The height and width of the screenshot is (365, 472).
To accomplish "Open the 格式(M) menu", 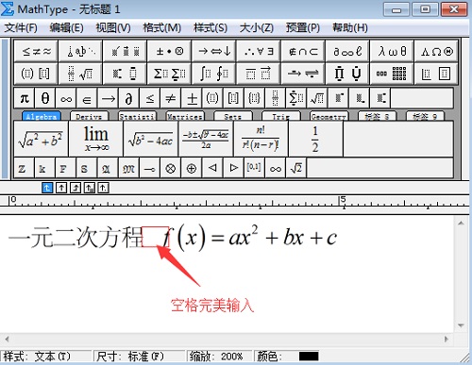I will point(161,28).
